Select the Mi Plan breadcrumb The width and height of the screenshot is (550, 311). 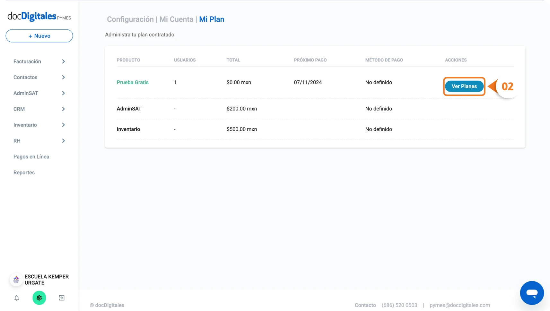point(212,19)
